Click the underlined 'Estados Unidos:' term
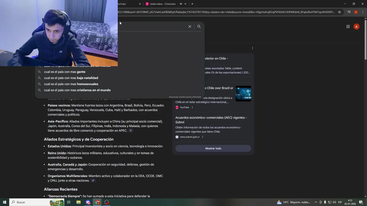The width and height of the screenshot is (367, 206). tap(60, 146)
